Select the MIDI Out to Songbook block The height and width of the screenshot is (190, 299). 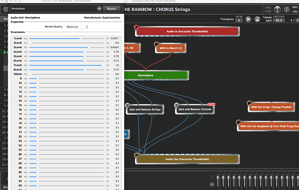[x=268, y=126]
